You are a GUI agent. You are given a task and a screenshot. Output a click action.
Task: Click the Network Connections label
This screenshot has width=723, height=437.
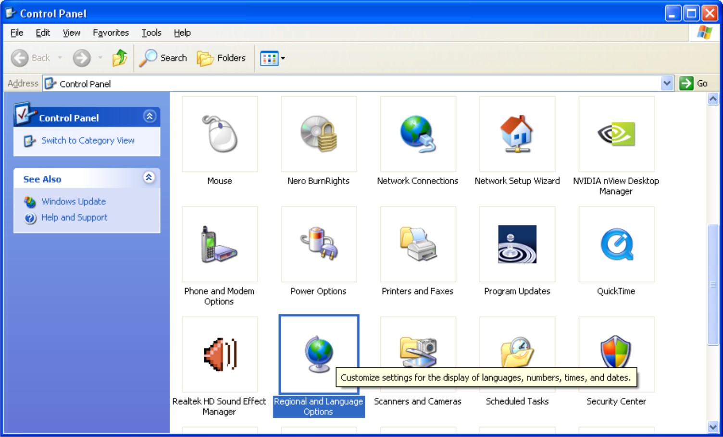click(x=418, y=181)
